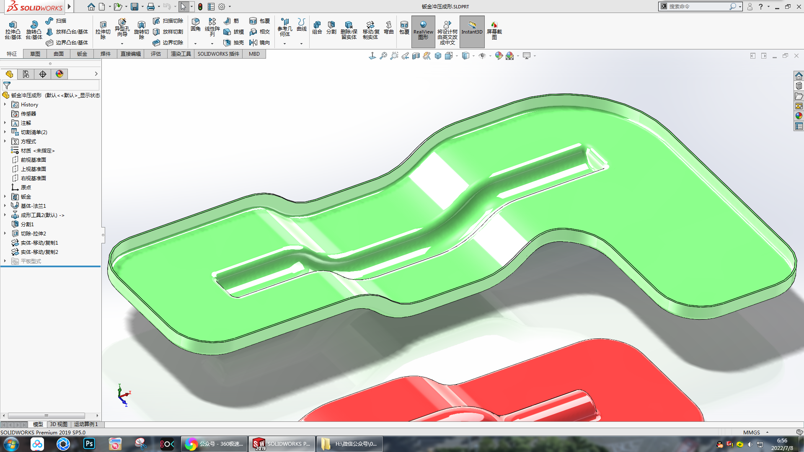This screenshot has width=804, height=452.
Task: Open the 异型孔向导 hole wizard
Action: (122, 28)
